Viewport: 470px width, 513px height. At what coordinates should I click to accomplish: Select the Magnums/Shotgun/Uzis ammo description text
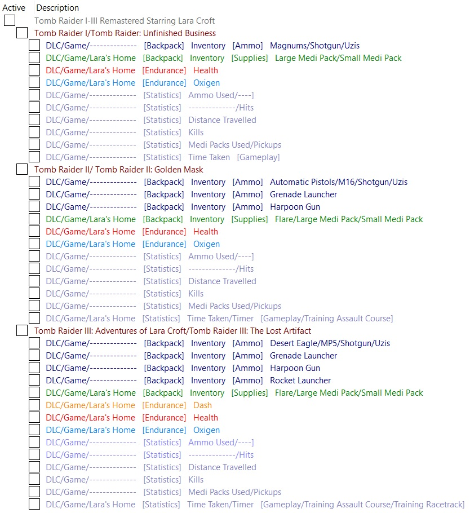point(202,46)
